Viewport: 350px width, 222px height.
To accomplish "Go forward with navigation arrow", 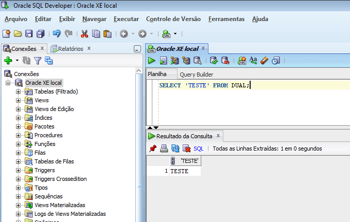I will (x=142, y=33).
